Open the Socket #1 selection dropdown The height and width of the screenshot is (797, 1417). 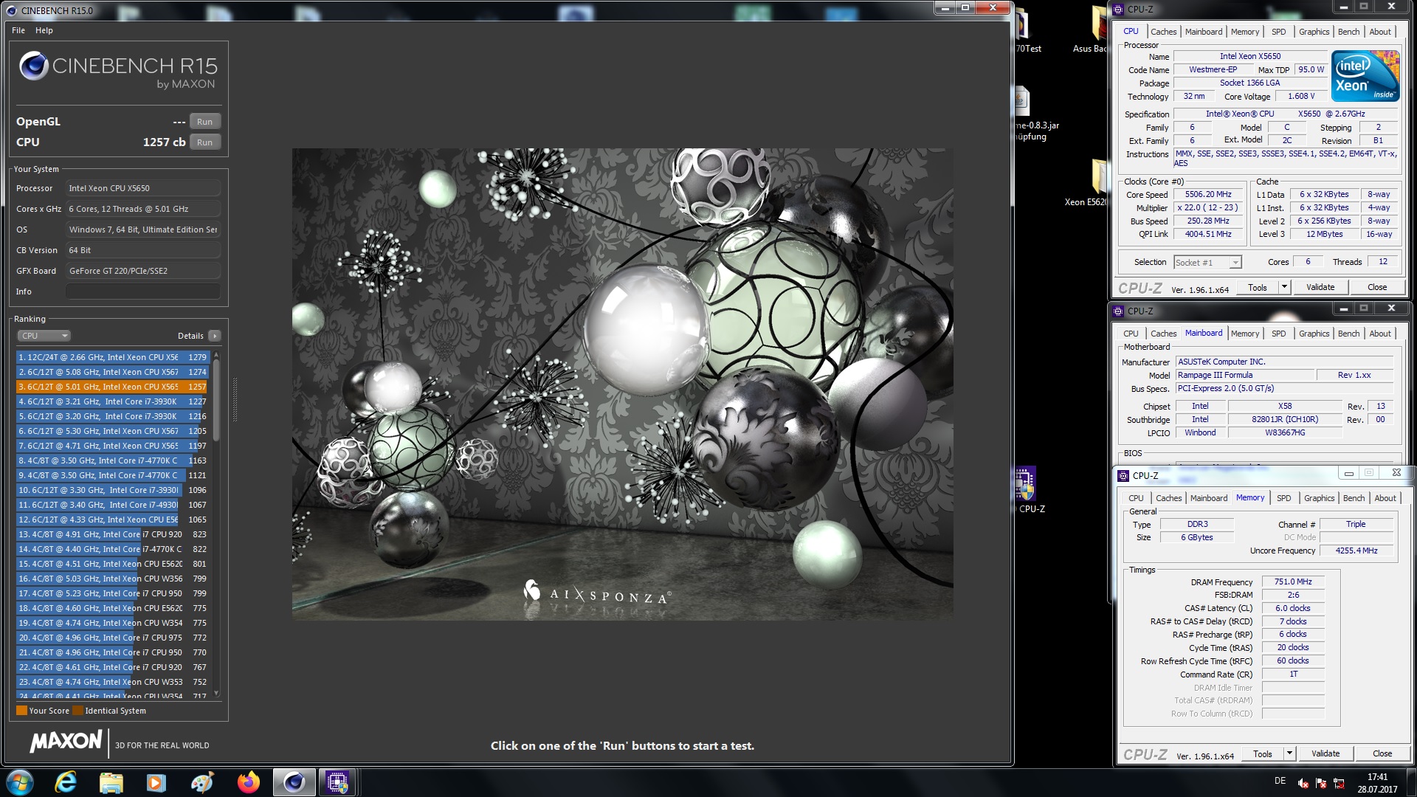(x=1207, y=262)
